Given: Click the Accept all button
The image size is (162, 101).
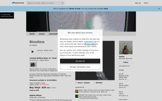Looking at the screenshot, I should click(x=80, y=61).
